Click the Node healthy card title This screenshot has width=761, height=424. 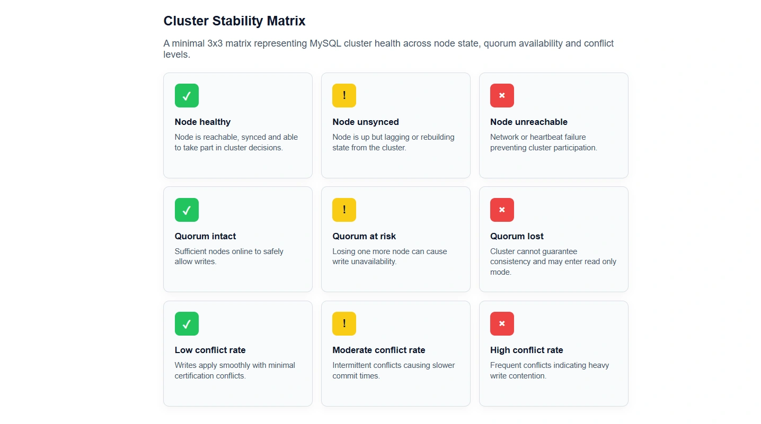[x=202, y=122]
